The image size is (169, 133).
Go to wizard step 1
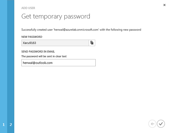pyautogui.click(x=4, y=125)
